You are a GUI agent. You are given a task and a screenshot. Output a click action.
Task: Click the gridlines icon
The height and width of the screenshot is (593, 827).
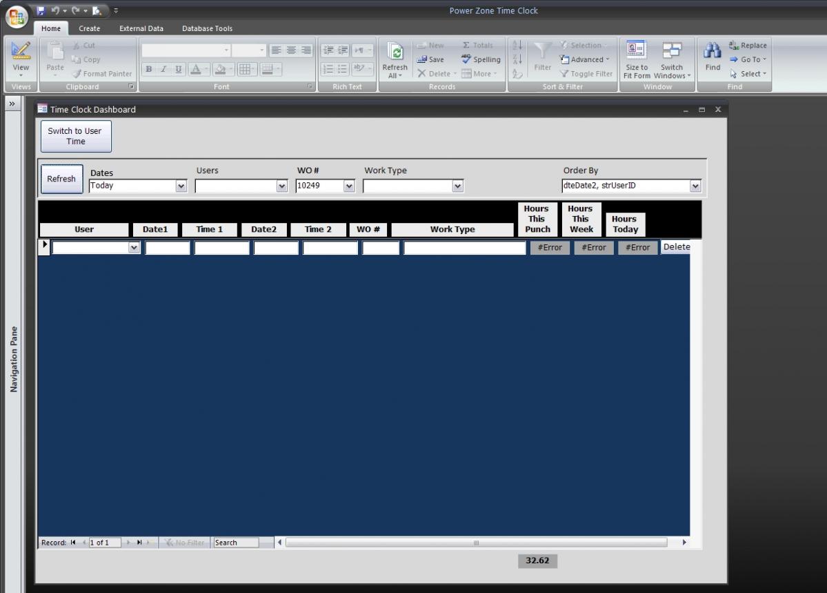click(x=245, y=69)
